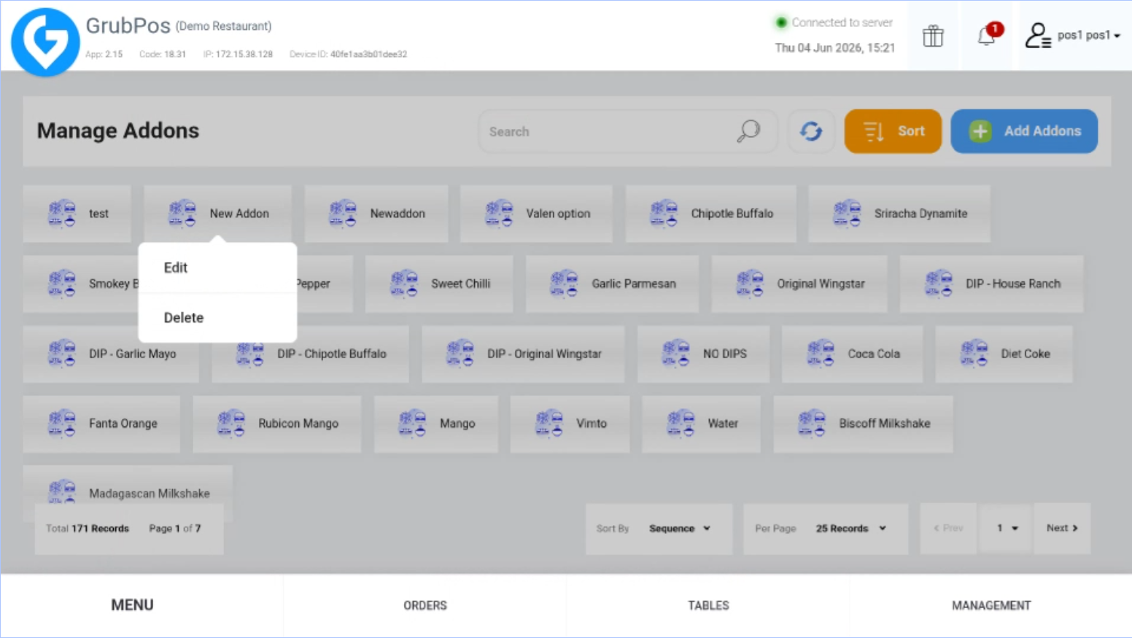Choose Edit from the context menu

217,268
